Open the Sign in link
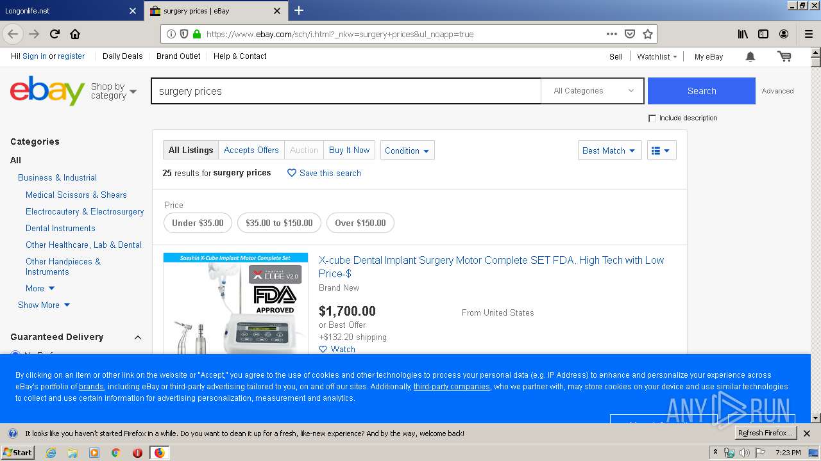Screen dimensions: 821x461 click(x=35, y=56)
